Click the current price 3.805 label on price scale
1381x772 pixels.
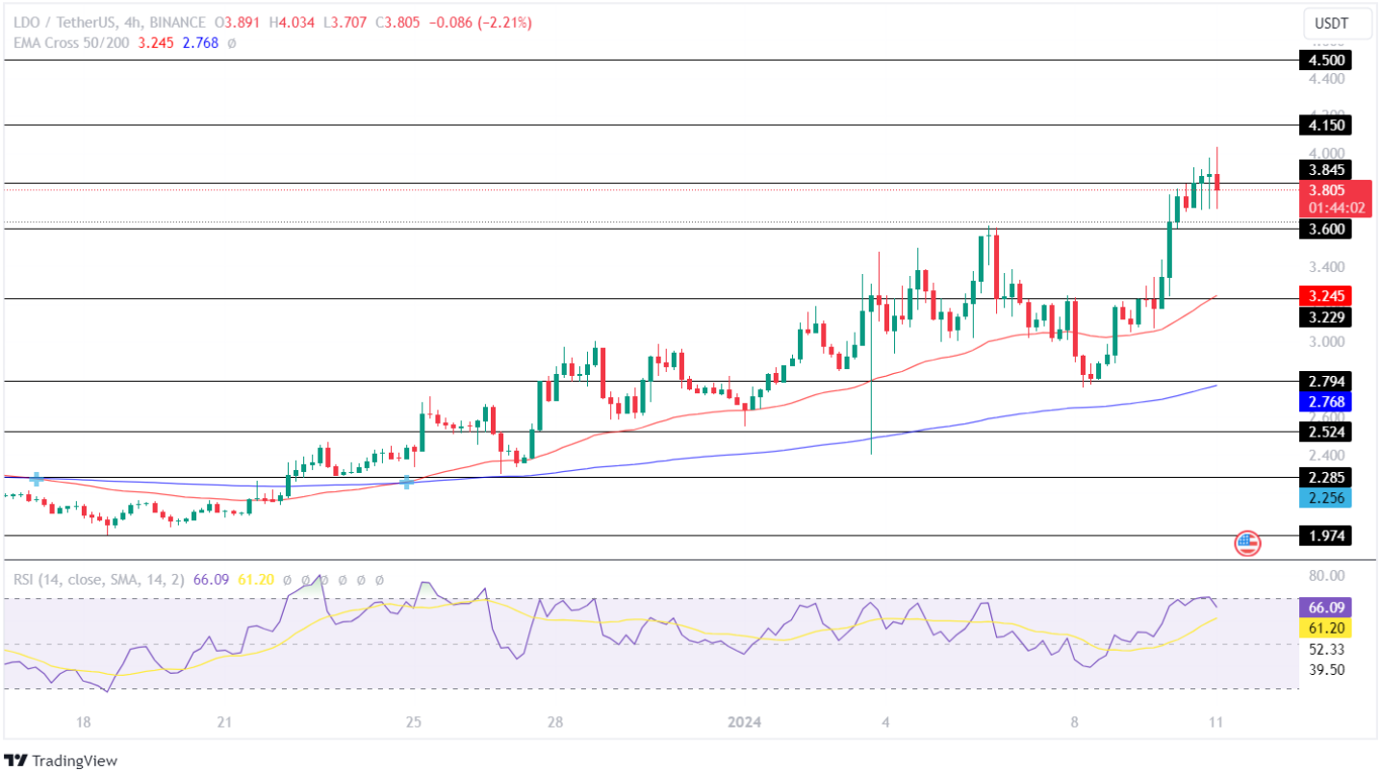point(1327,190)
